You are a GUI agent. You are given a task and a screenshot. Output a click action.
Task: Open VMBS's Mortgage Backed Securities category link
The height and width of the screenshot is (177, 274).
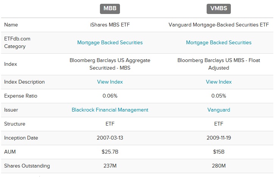coord(219,42)
